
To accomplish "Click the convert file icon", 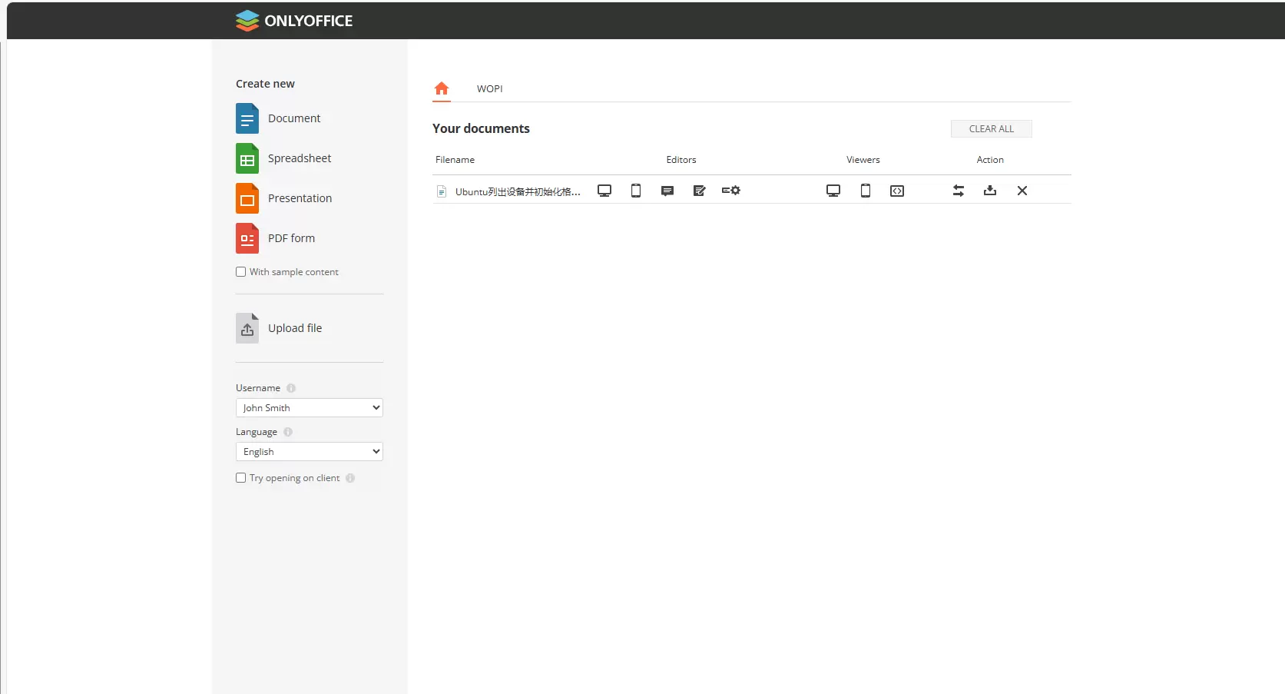I will pyautogui.click(x=959, y=191).
